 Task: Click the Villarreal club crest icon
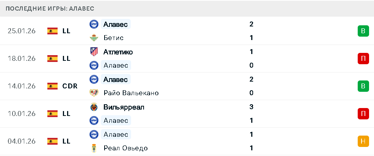[93, 107]
